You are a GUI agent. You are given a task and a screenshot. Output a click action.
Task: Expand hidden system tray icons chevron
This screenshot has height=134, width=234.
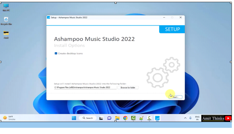point(185,118)
